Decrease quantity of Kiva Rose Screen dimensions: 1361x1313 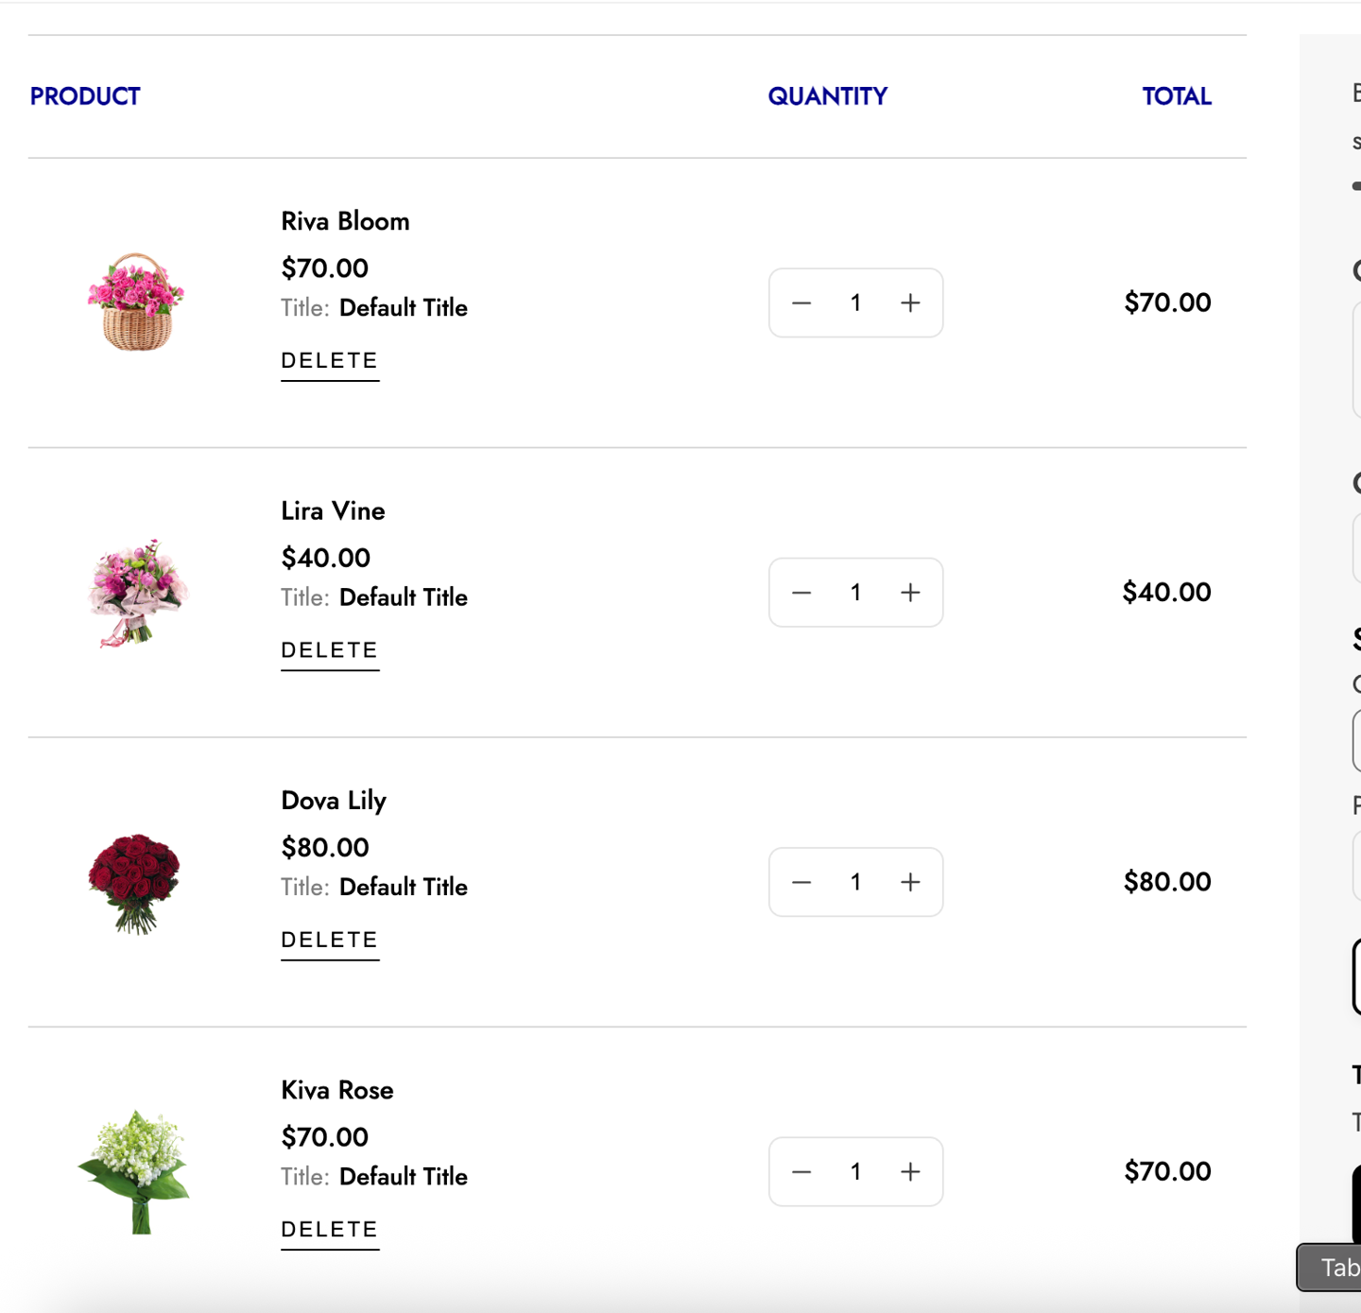pyautogui.click(x=801, y=1172)
